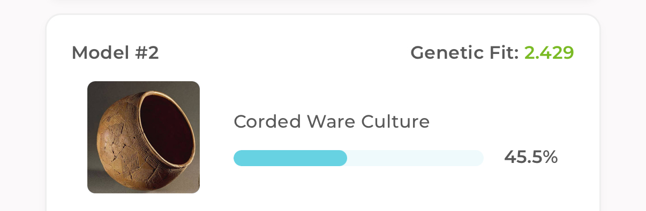
Task: Click the far right end of progress track
Action: (479, 158)
